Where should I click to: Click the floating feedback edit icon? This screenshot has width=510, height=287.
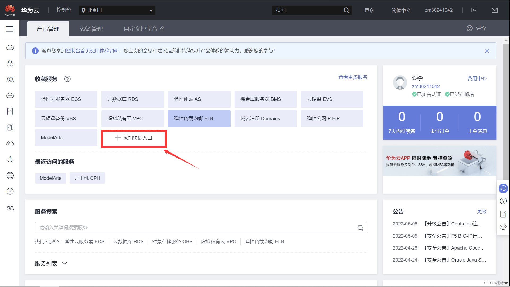(x=503, y=214)
